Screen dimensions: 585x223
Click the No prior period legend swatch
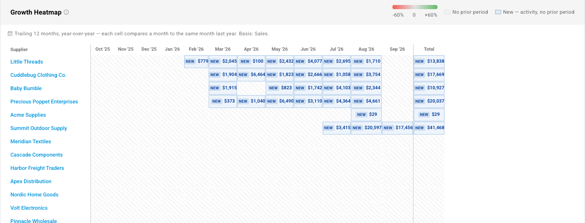447,12
